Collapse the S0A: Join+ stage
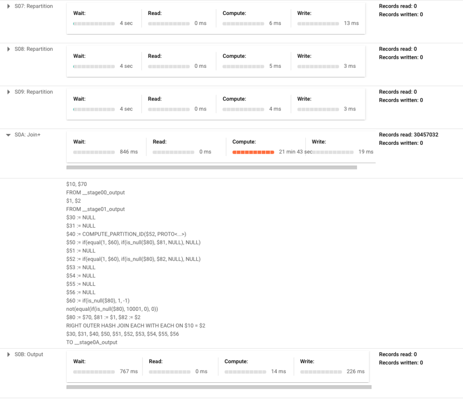This screenshot has width=463, height=399. click(x=8, y=134)
